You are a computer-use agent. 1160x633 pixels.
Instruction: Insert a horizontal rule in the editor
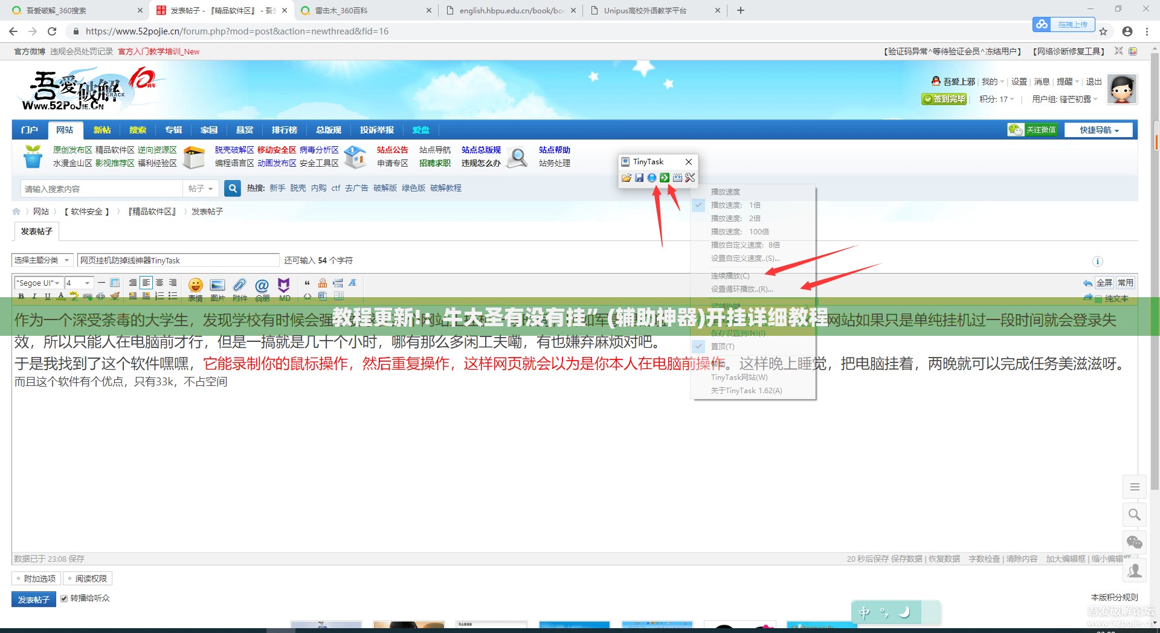[x=101, y=283]
